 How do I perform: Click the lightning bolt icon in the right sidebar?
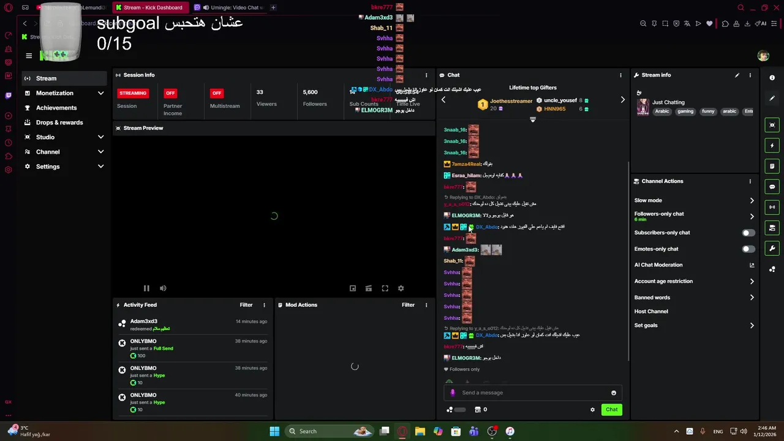[772, 146]
